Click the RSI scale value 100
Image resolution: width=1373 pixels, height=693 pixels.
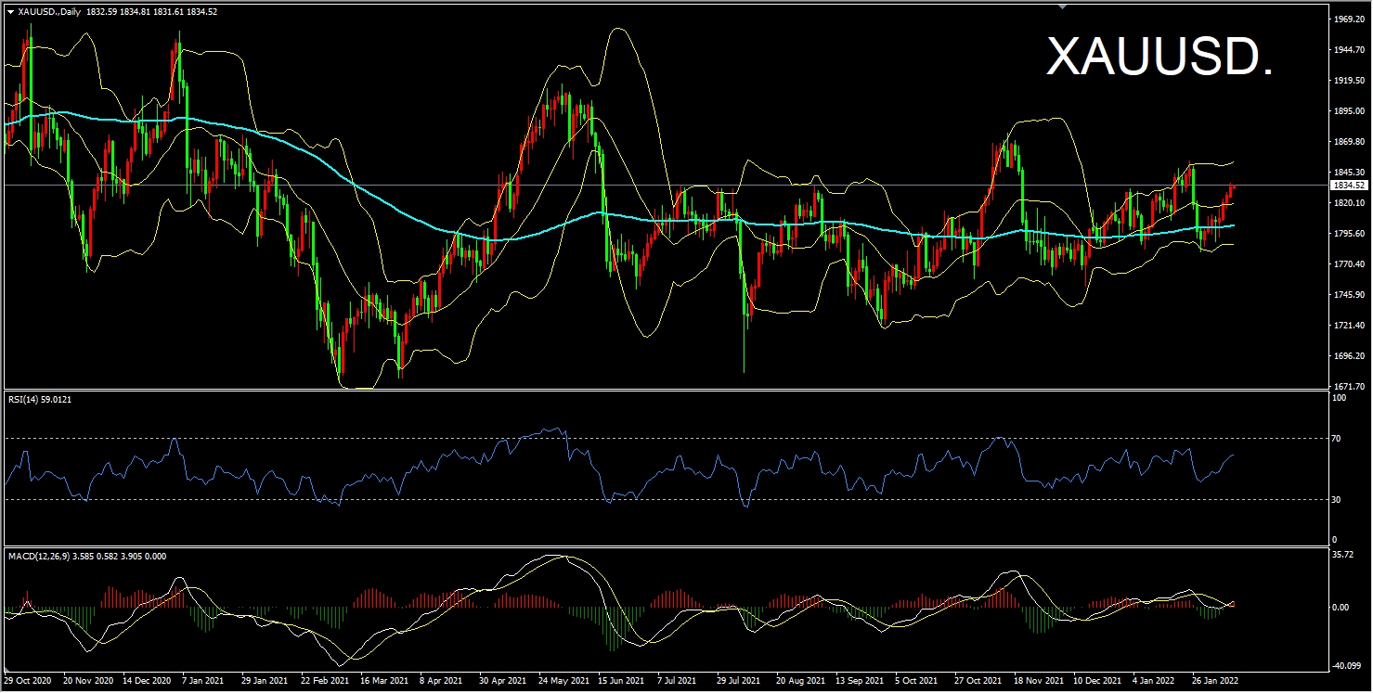pyautogui.click(x=1340, y=398)
